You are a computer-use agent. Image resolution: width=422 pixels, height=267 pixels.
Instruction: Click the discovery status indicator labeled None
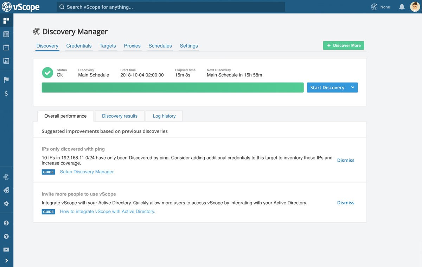click(381, 7)
